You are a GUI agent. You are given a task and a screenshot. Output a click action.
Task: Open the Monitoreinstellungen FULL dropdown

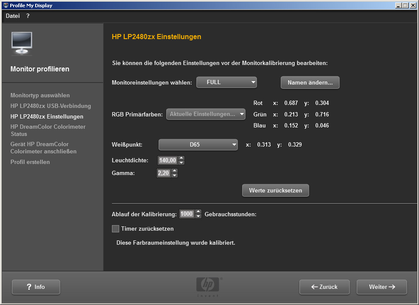pos(226,82)
